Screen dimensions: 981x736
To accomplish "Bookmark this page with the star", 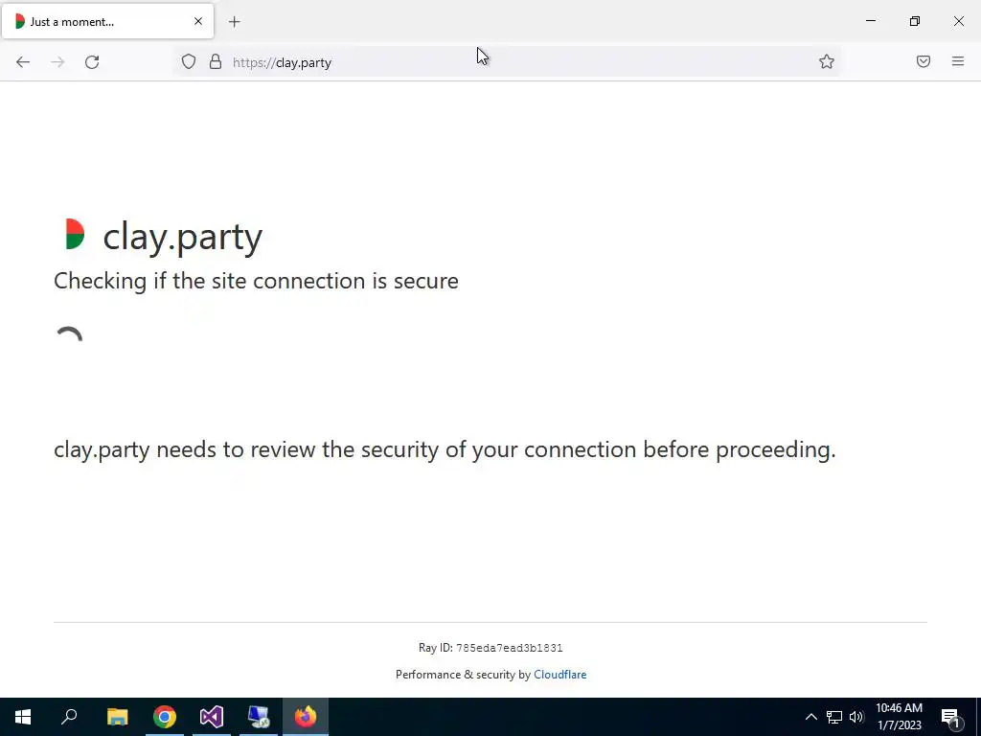I will pyautogui.click(x=827, y=62).
